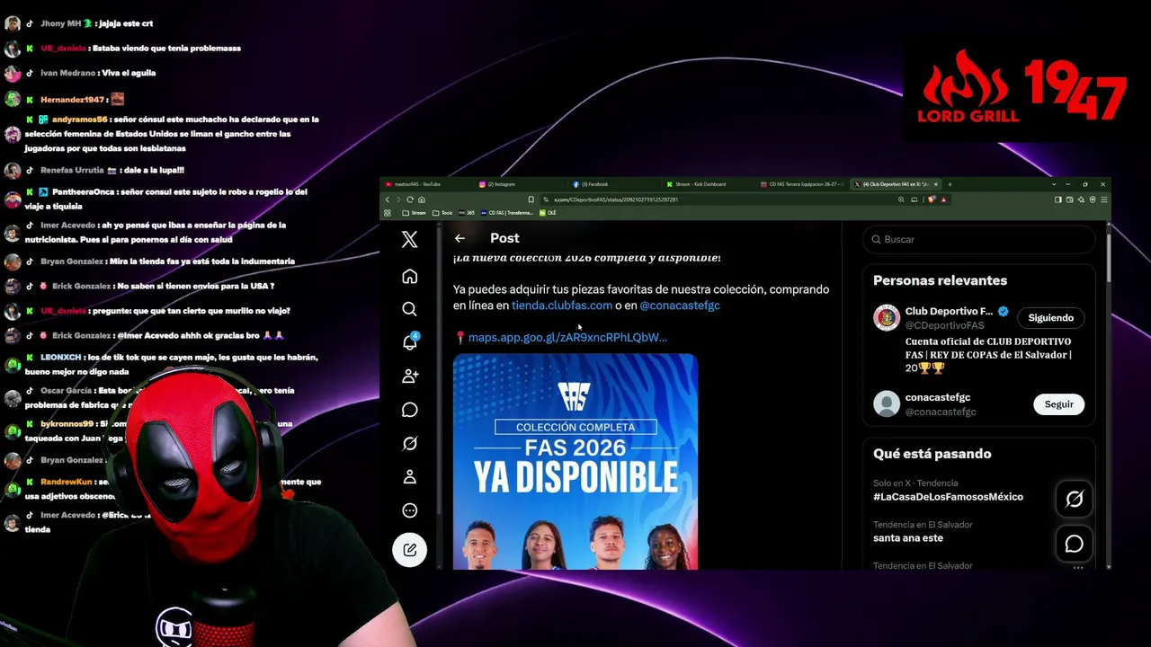Close the Club Deportivo FAS en X tab
Screen dimensions: 1151x647
pos(936,184)
